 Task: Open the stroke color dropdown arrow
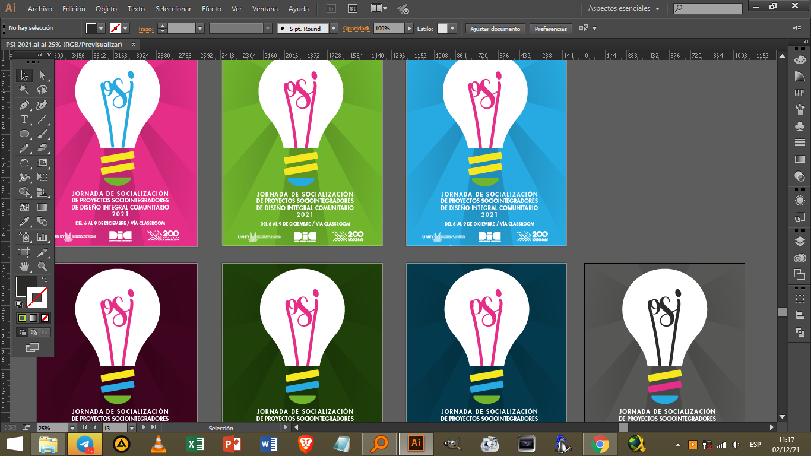click(x=126, y=28)
